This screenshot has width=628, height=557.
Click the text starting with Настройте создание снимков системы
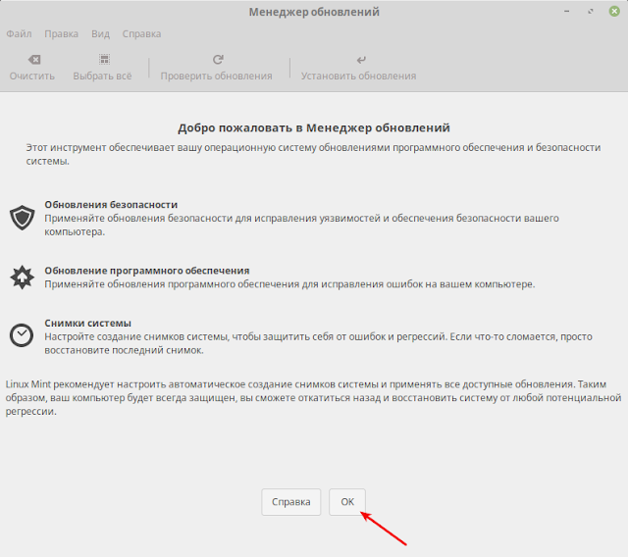pos(318,343)
